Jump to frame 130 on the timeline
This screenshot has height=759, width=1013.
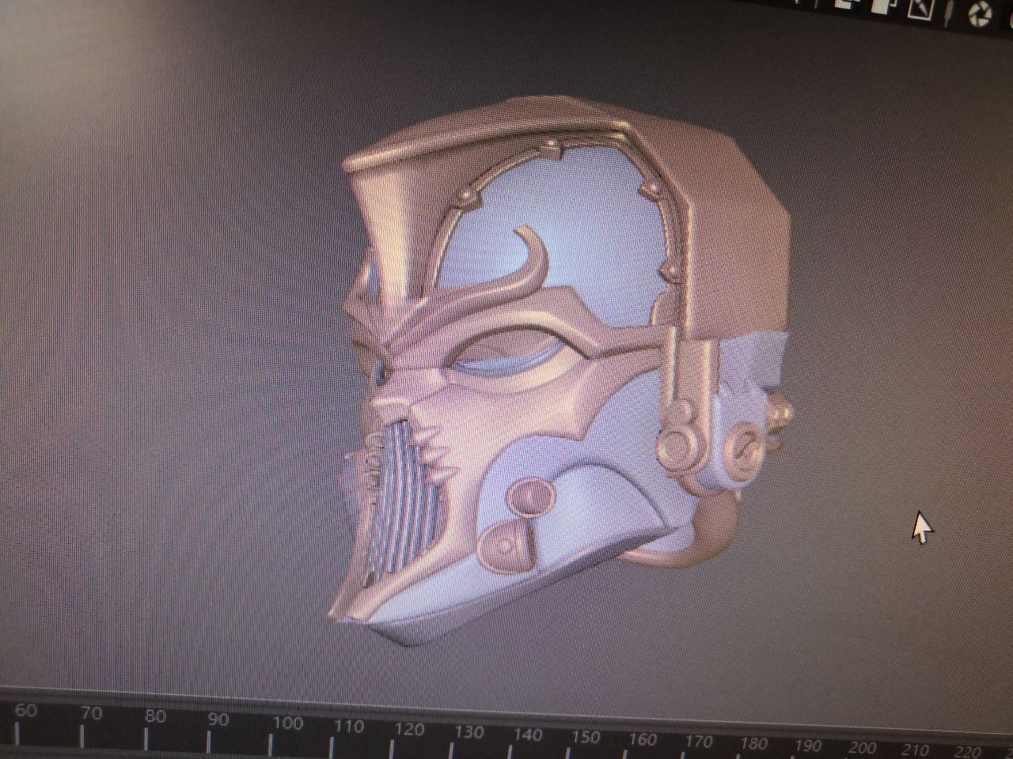pos(469,733)
